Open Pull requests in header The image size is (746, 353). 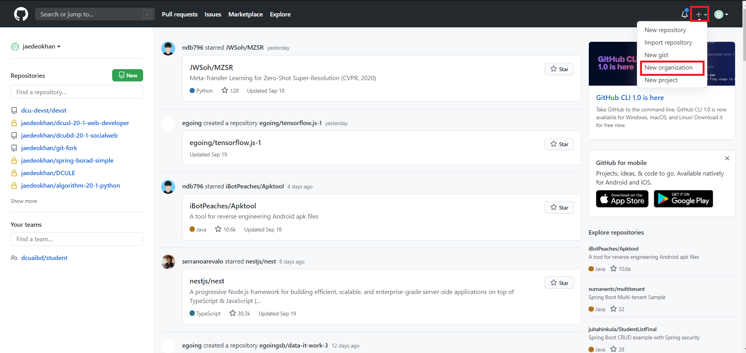[x=179, y=14]
